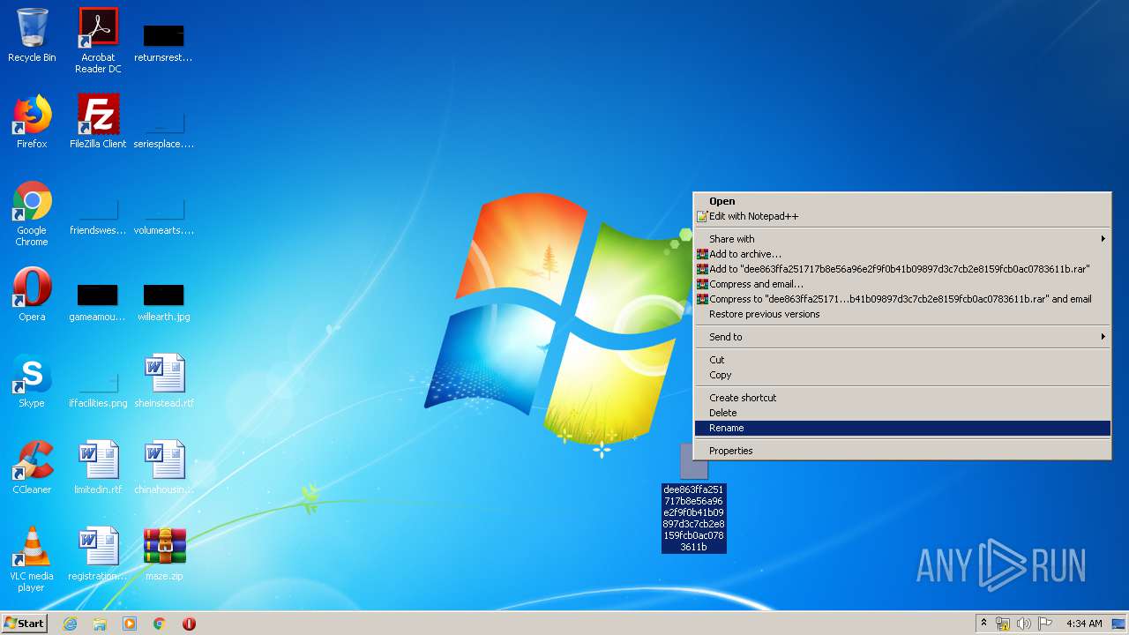Choose Restore previous versions

click(902, 314)
